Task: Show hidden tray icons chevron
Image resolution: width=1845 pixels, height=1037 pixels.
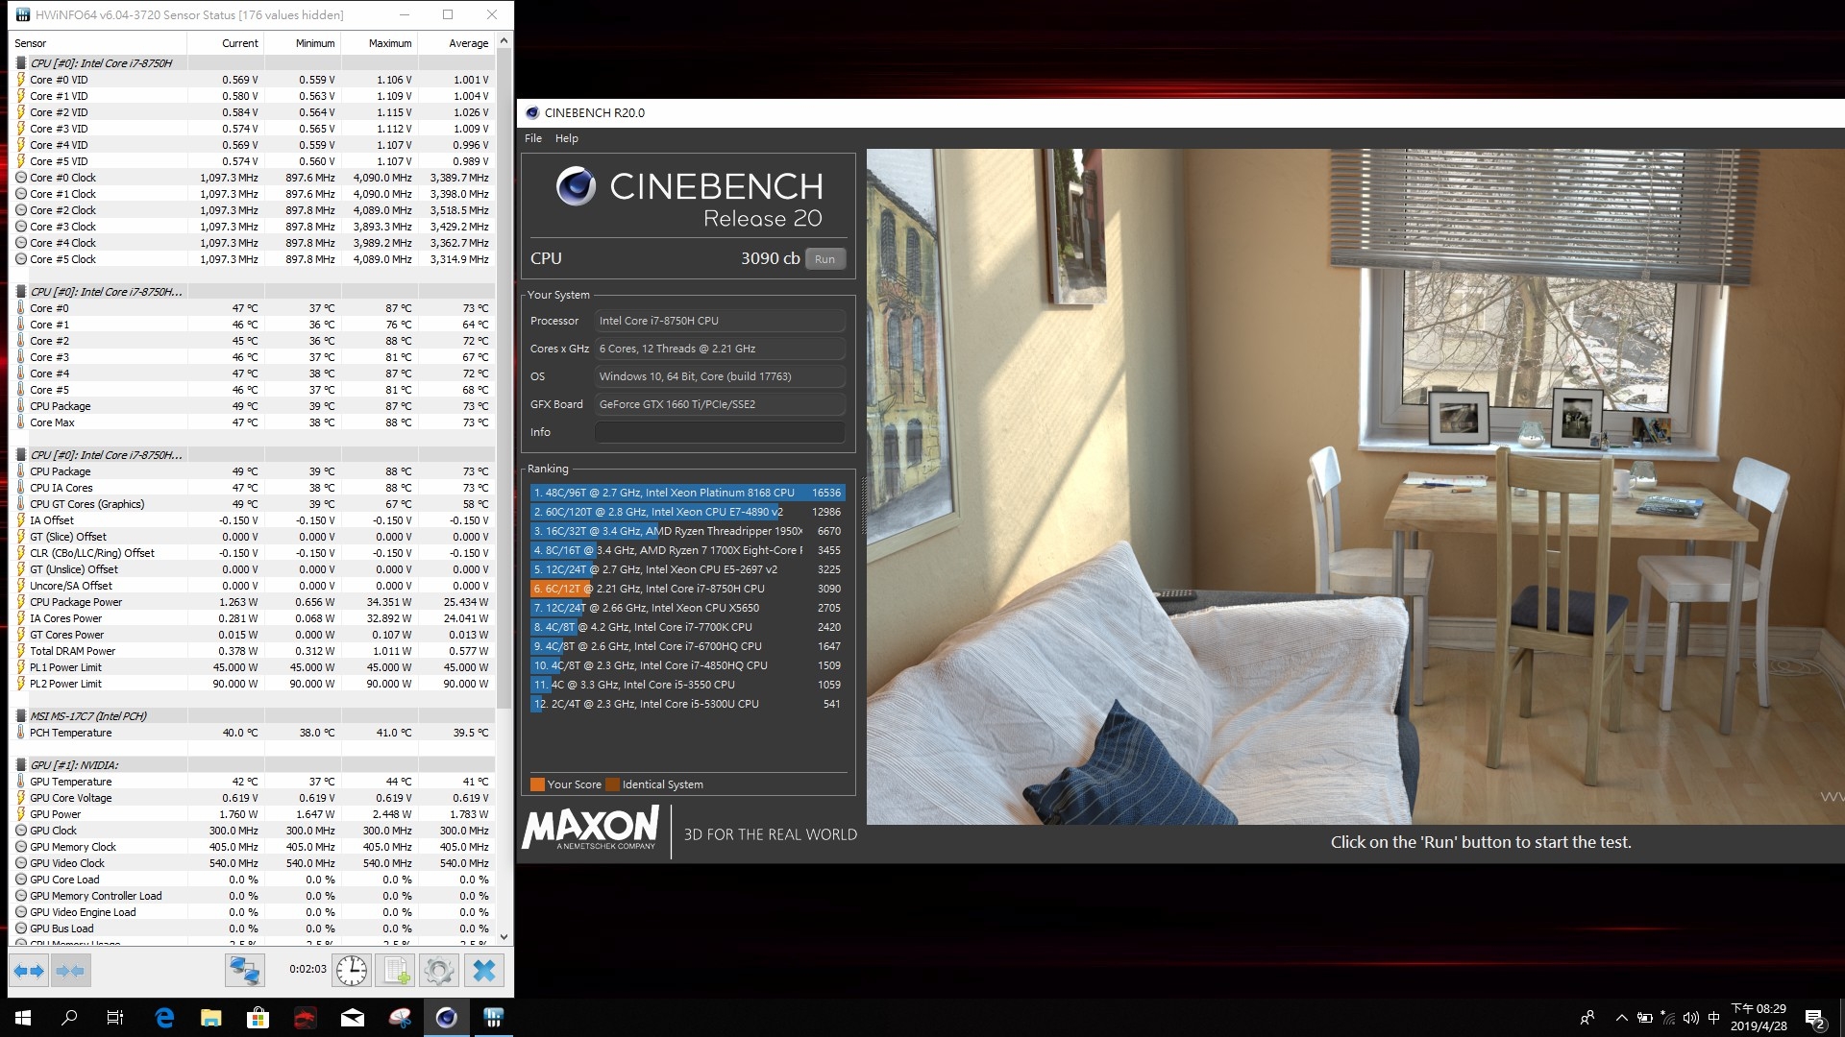Action: click(x=1622, y=1018)
